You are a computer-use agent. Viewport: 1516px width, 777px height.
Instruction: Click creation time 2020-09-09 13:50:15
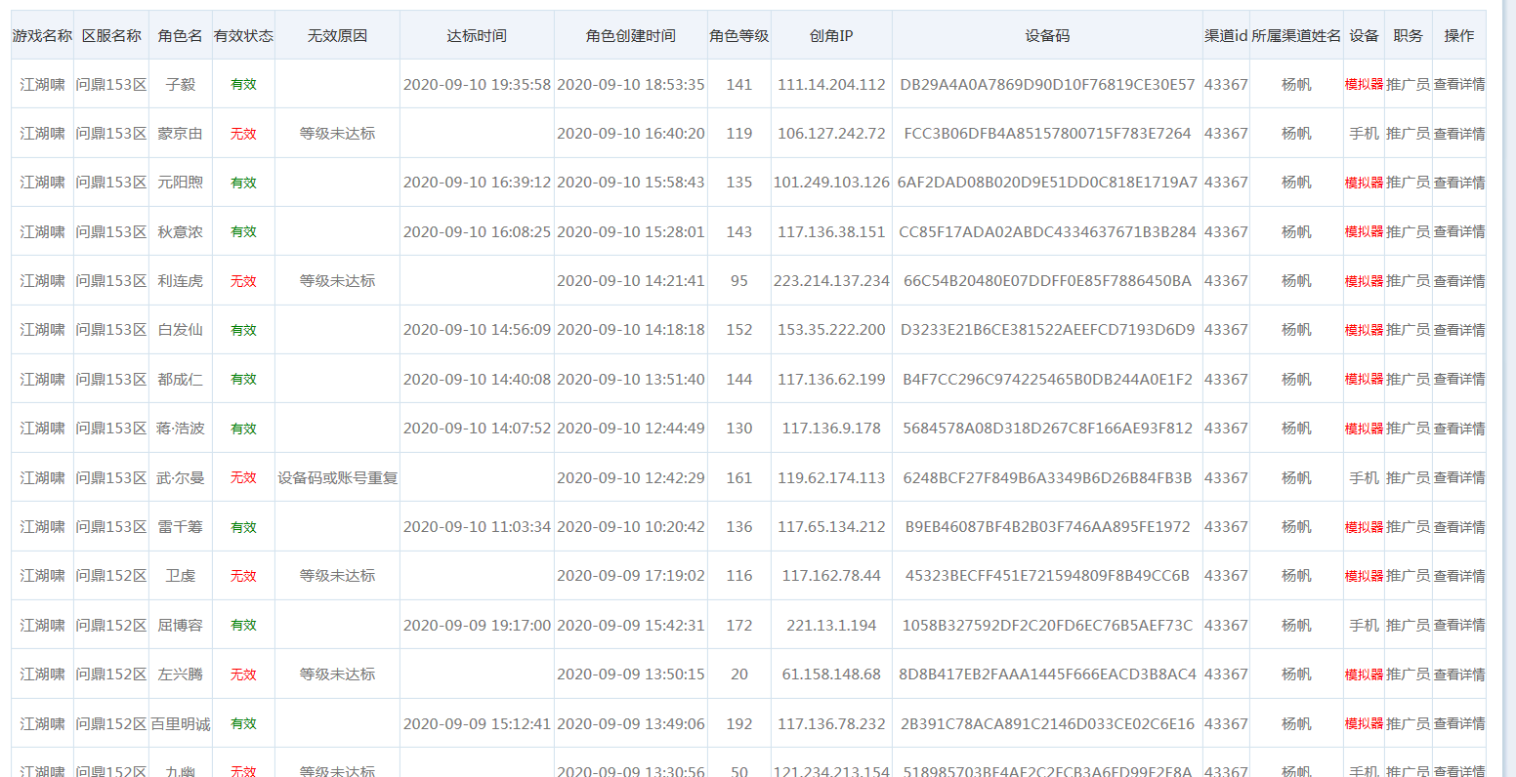pos(631,675)
